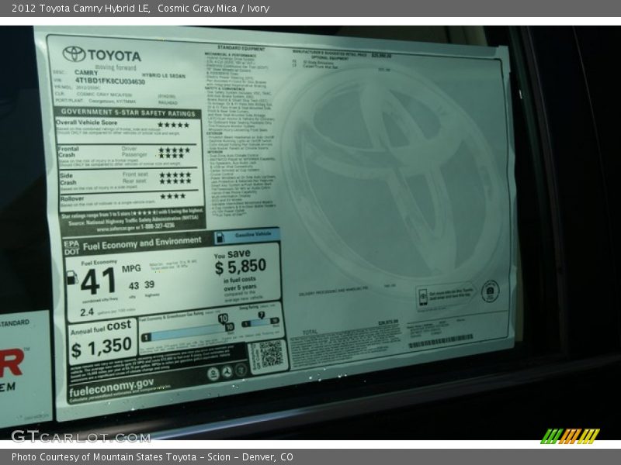Click the gasoline vehicle pump icon
This screenshot has height=465, width=621.
pos(220,237)
